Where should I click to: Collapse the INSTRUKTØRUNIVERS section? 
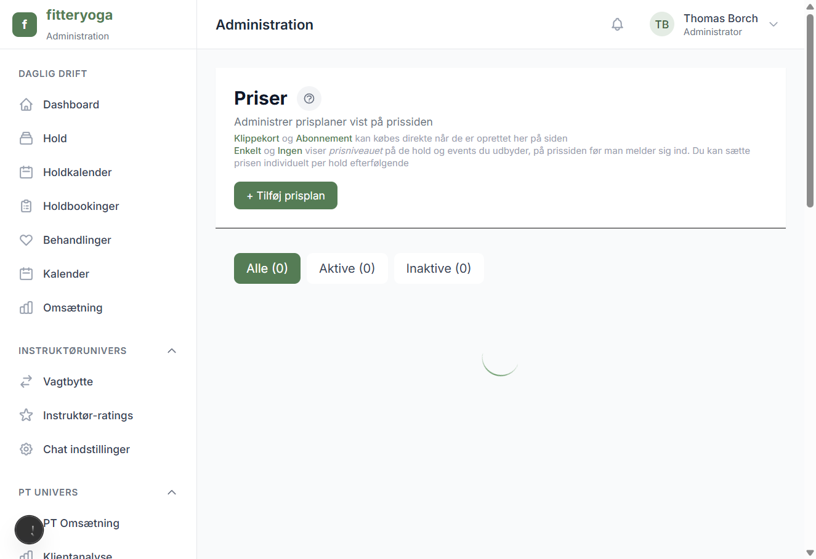click(x=172, y=351)
